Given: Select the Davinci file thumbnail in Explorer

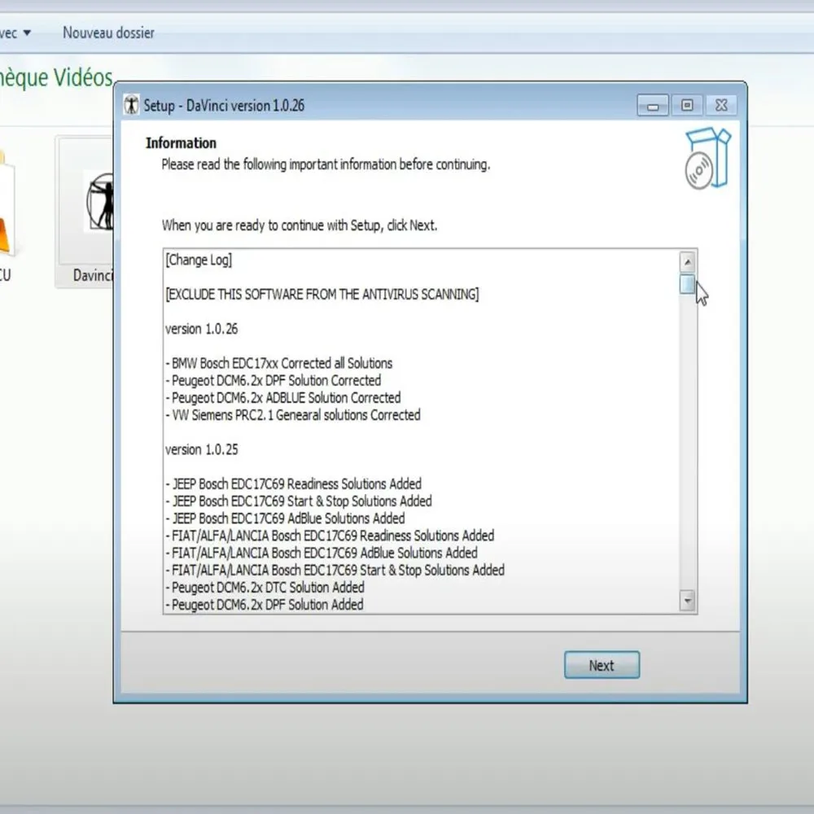Looking at the screenshot, I should click(x=85, y=212).
